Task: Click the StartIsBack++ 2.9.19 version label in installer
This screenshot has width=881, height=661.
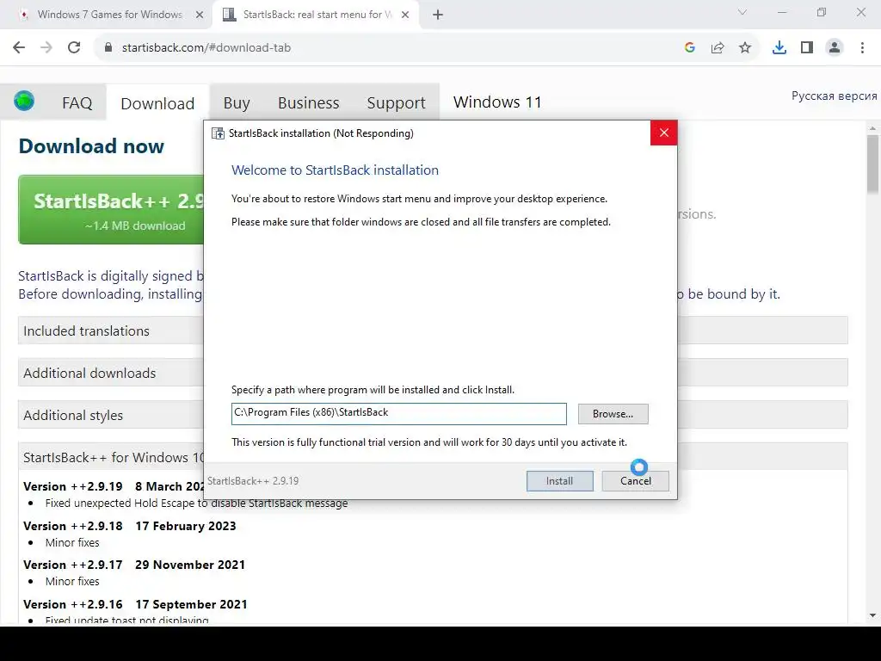Action: 253,481
